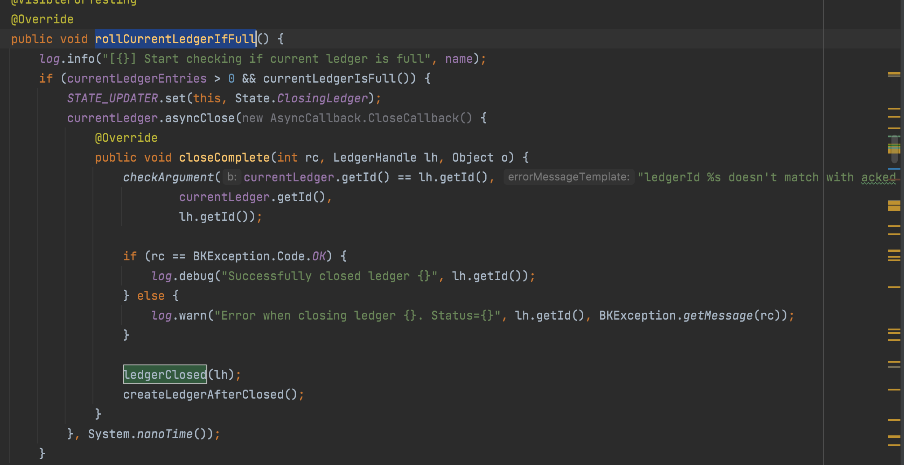904x465 pixels.
Task: Click the Object parameter type
Action: point(473,158)
